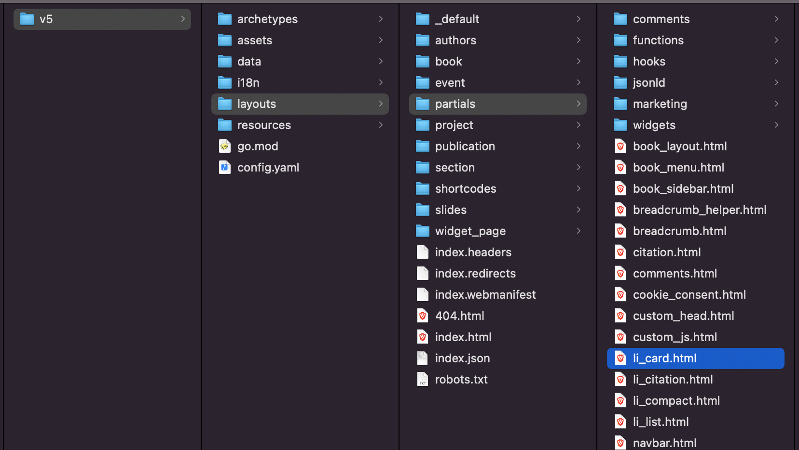The width and height of the screenshot is (799, 450).
Task: Select the li_citation.html file name
Action: 673,380
